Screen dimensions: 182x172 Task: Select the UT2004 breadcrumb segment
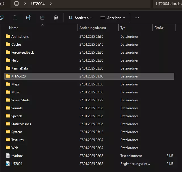click(x=38, y=4)
